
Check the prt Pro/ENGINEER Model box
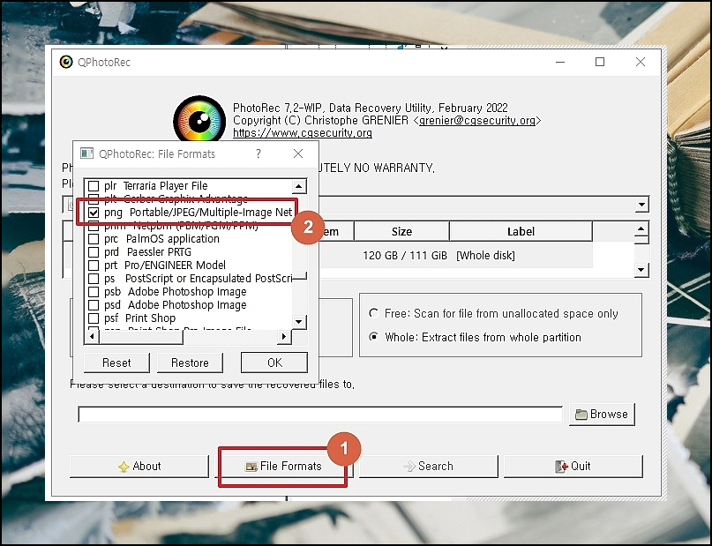94,265
